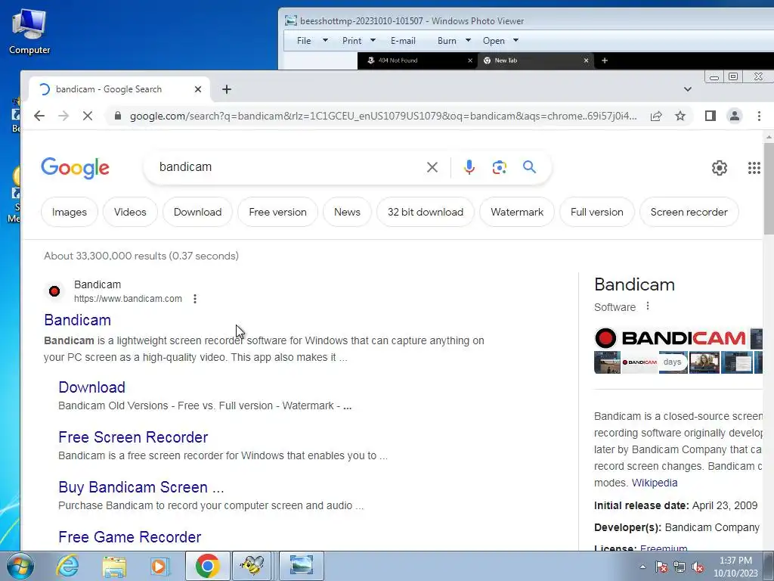Open the Google apps grid
The height and width of the screenshot is (581, 774).
[754, 168]
